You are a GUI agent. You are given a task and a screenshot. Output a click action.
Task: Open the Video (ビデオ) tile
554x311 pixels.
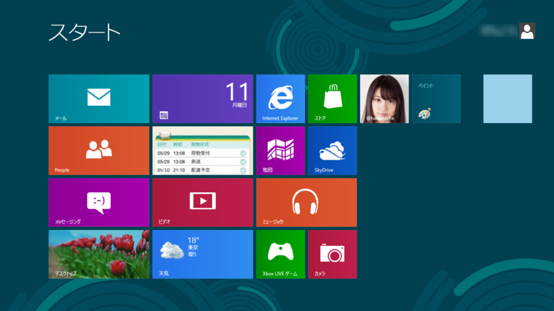pyautogui.click(x=203, y=202)
